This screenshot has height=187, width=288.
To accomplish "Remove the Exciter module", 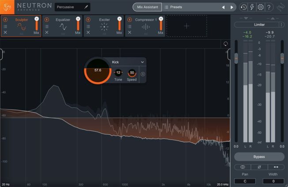I will tap(88, 32).
